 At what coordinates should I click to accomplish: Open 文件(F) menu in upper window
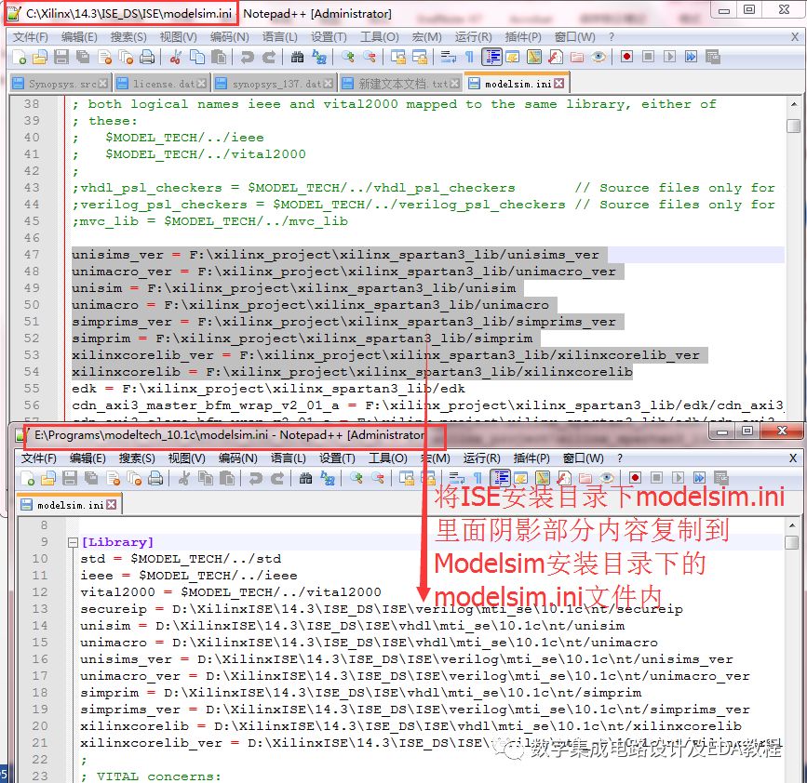(31, 37)
